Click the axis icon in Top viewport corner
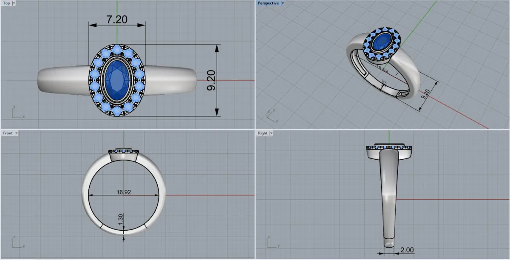This screenshot has width=510, height=260. [17, 112]
